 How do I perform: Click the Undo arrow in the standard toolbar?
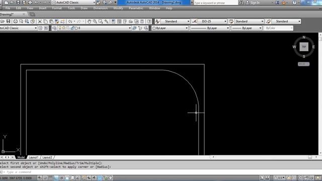70,21
